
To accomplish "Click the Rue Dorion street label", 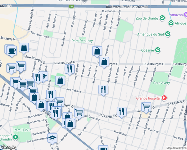I will 109,11.
